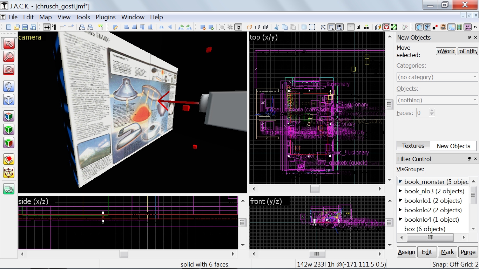
Task: Select the Camera tool
Action: tap(9, 69)
